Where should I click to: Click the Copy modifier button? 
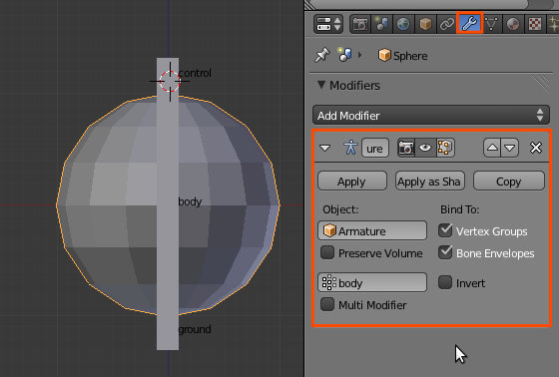pos(509,181)
